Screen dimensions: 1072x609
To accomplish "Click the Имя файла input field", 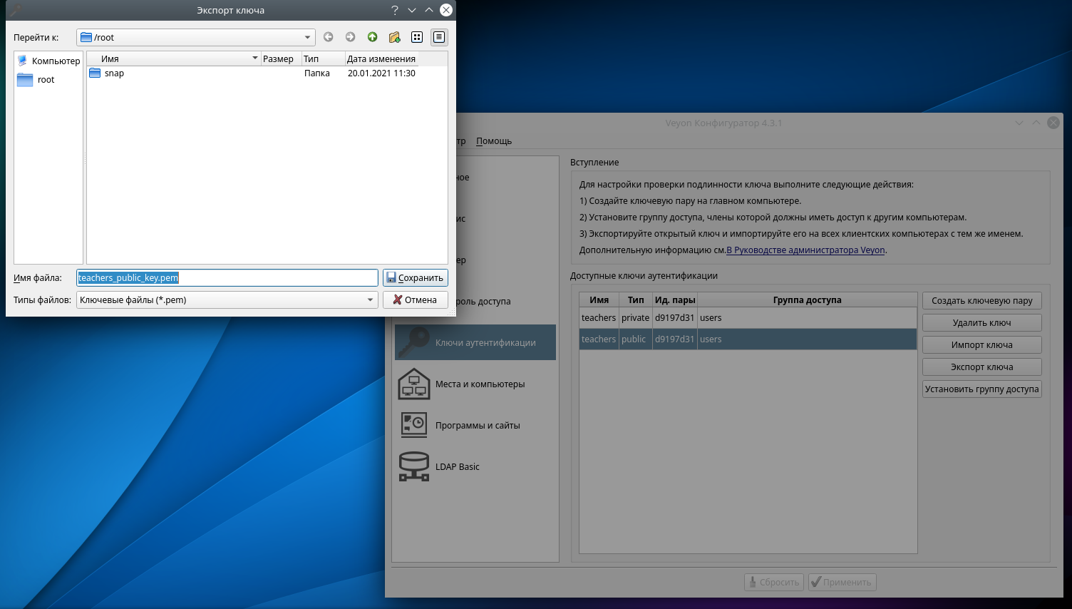I will click(227, 278).
